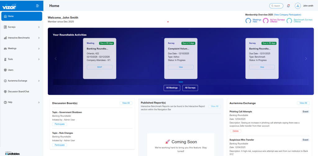The width and height of the screenshot is (318, 156).
Task: Click the notification bell icon
Action: pos(288,6)
